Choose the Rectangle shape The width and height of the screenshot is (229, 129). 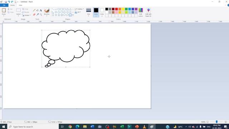[x=62, y=9]
